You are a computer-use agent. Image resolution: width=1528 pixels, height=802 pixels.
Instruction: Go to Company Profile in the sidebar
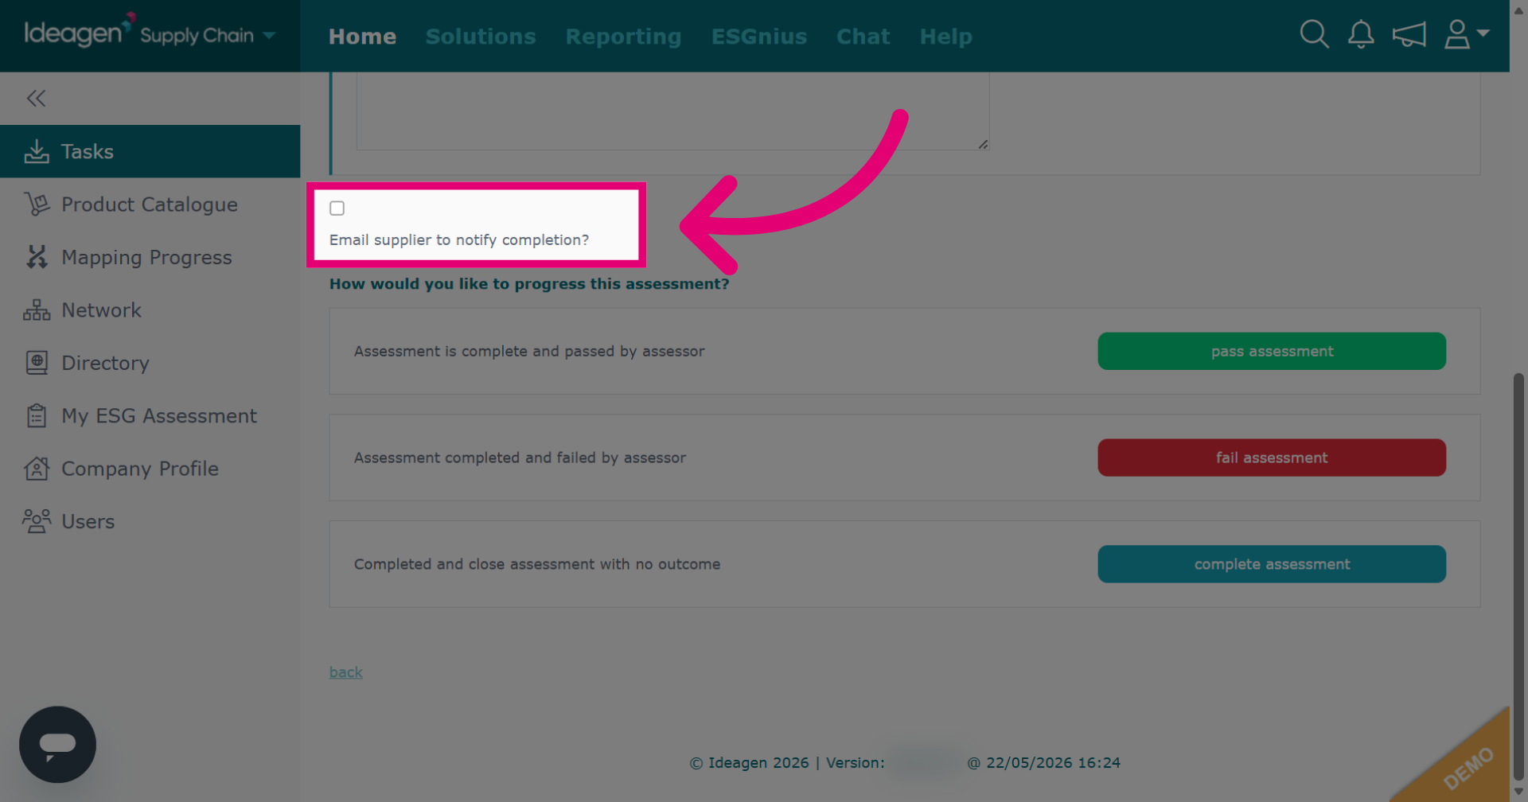[x=150, y=469]
